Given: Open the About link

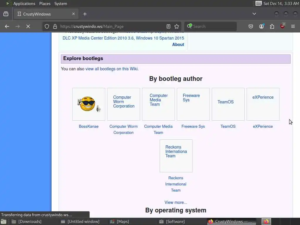Looking at the screenshot, I should point(178,45).
